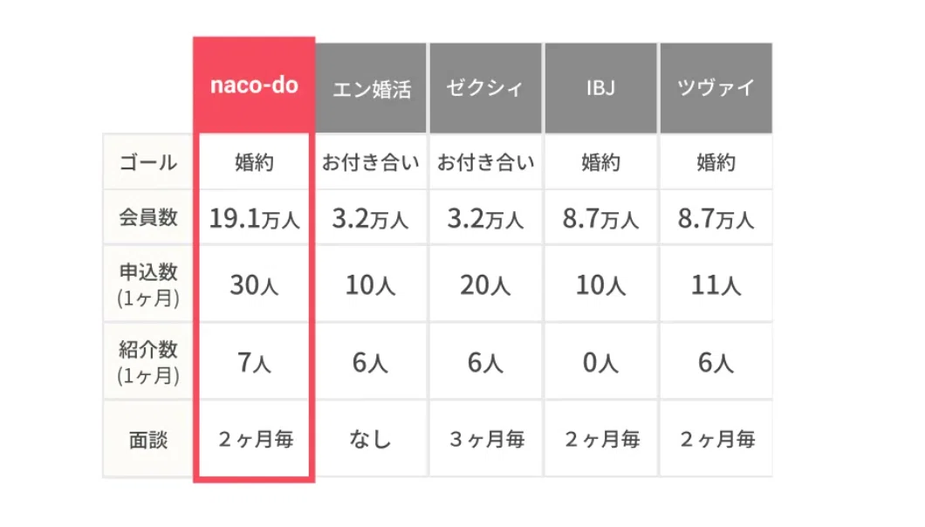The width and height of the screenshot is (925, 527).
Task: Select the エン婚活 column header
Action: pos(371,88)
